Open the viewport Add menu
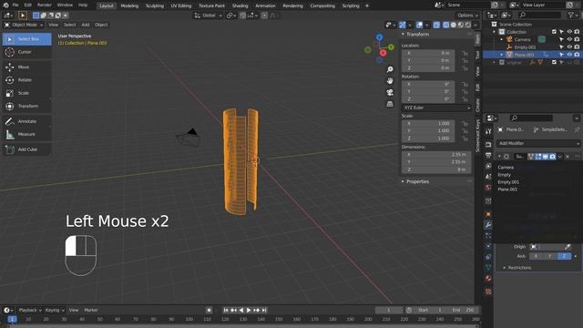Image resolution: width=583 pixels, height=328 pixels. [x=86, y=25]
